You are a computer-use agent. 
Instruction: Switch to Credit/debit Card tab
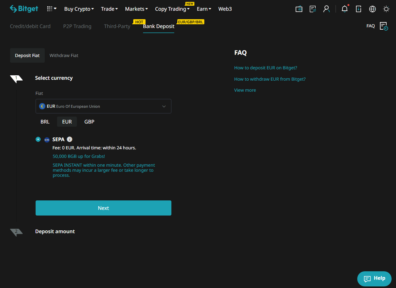click(30, 26)
